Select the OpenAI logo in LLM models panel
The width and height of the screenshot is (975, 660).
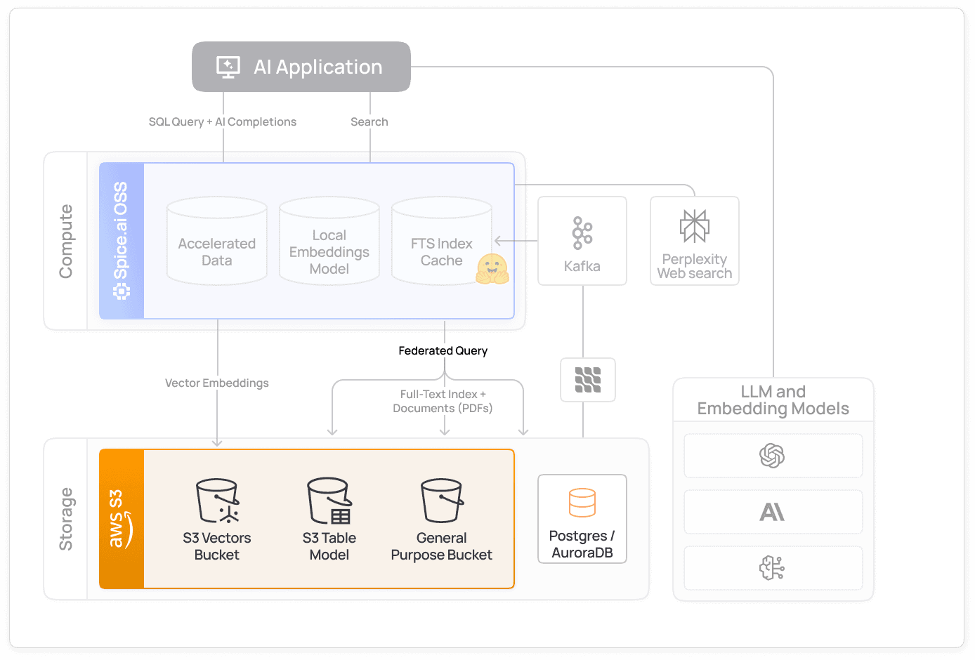(773, 456)
